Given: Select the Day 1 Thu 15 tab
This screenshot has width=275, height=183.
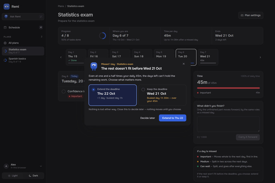Looking at the screenshot, I should coord(76,57).
